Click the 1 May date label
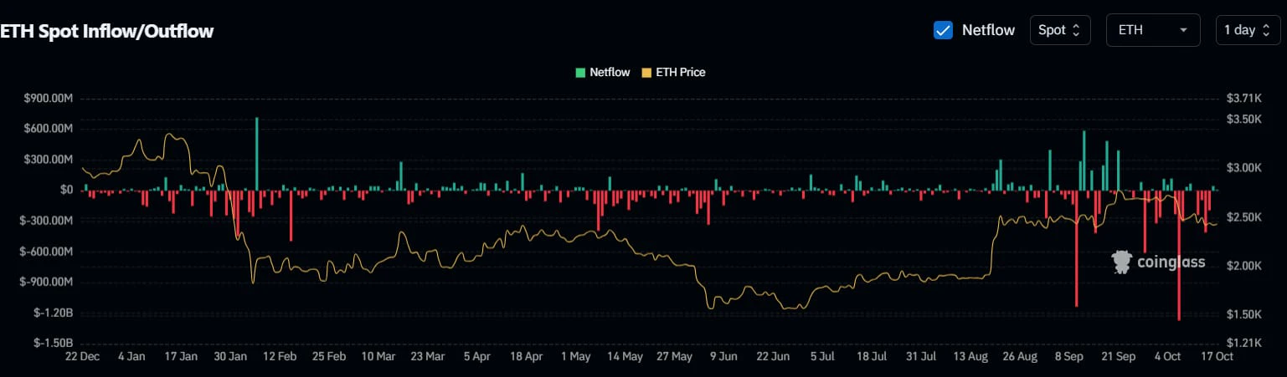Image resolution: width=1287 pixels, height=377 pixels. [575, 356]
